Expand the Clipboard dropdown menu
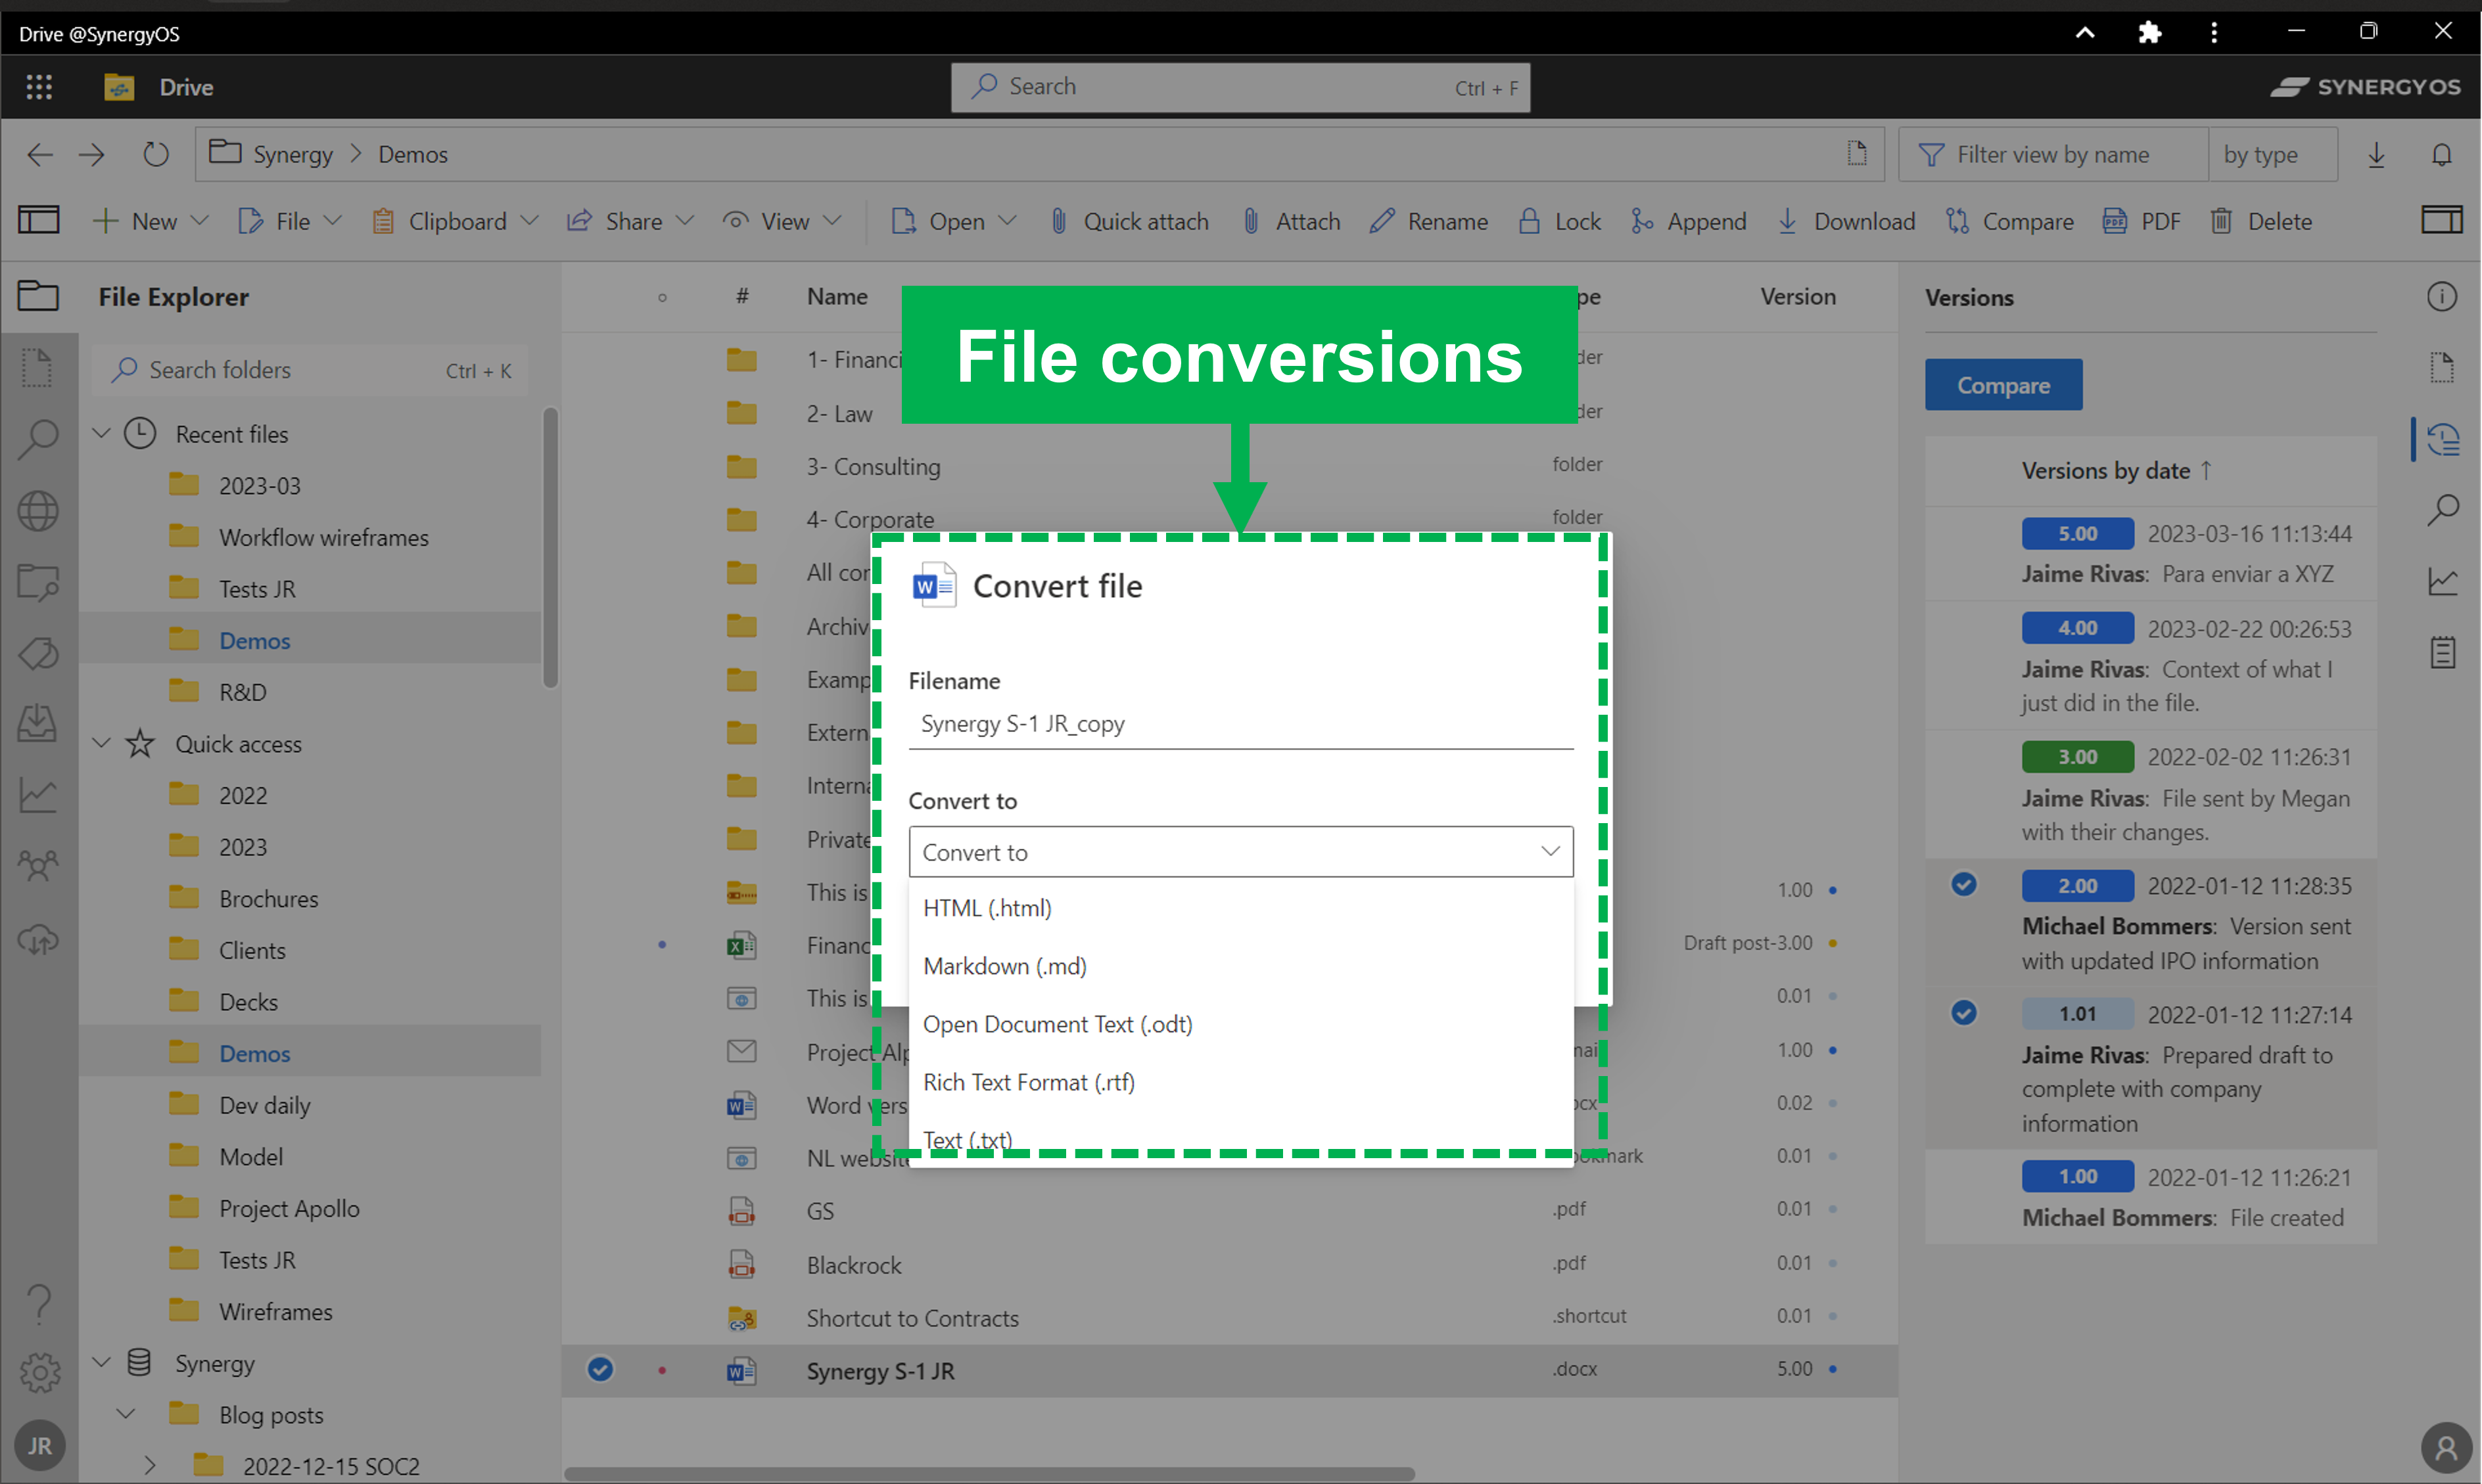This screenshot has height=1484, width=2482. (x=529, y=221)
